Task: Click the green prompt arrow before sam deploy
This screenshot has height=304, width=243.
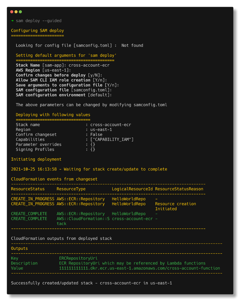Action: point(12,21)
